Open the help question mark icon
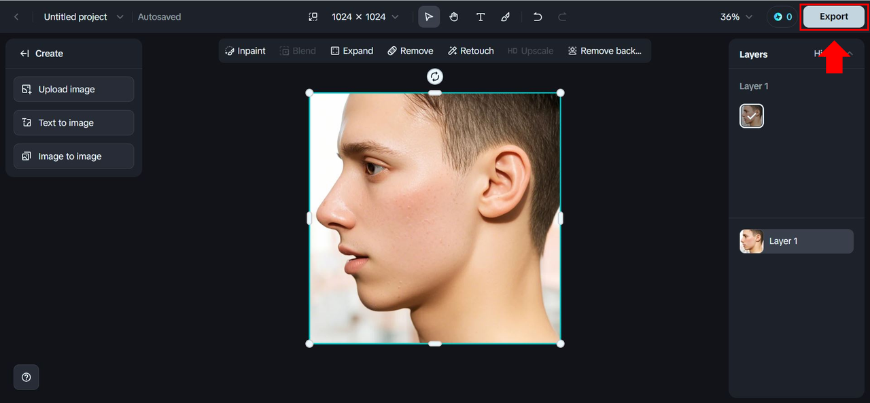The width and height of the screenshot is (870, 403). pos(27,377)
